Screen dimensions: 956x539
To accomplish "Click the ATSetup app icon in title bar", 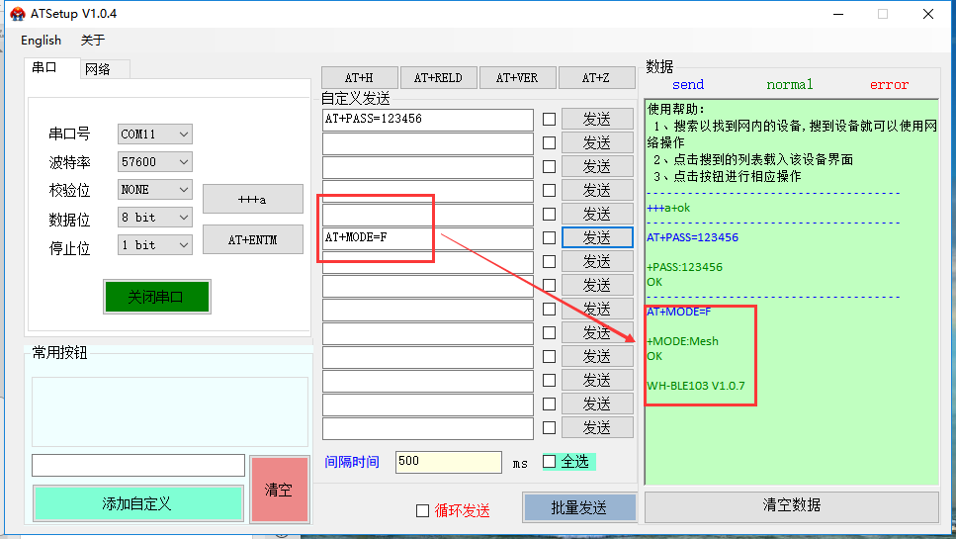I will click(17, 14).
